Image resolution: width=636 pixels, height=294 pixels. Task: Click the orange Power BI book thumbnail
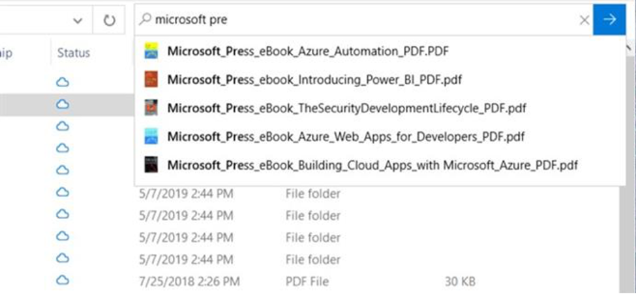151,79
